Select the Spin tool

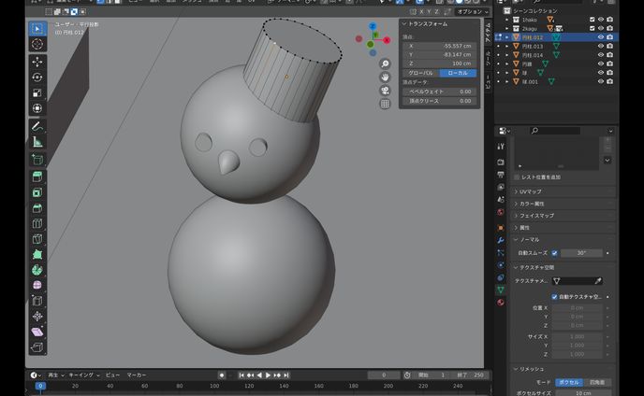tap(37, 270)
